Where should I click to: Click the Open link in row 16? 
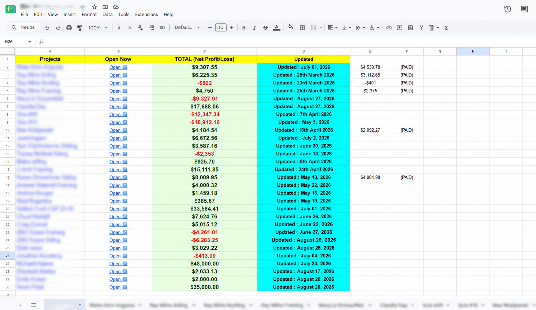click(118, 177)
